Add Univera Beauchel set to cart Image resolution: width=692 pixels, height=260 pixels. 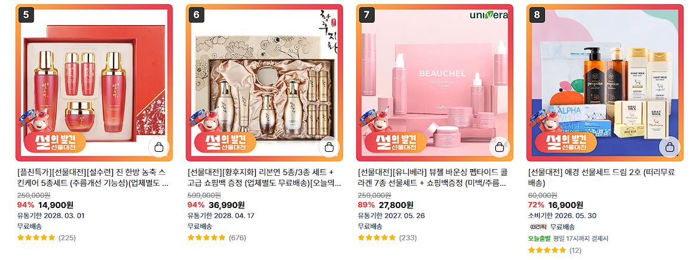coord(500,147)
